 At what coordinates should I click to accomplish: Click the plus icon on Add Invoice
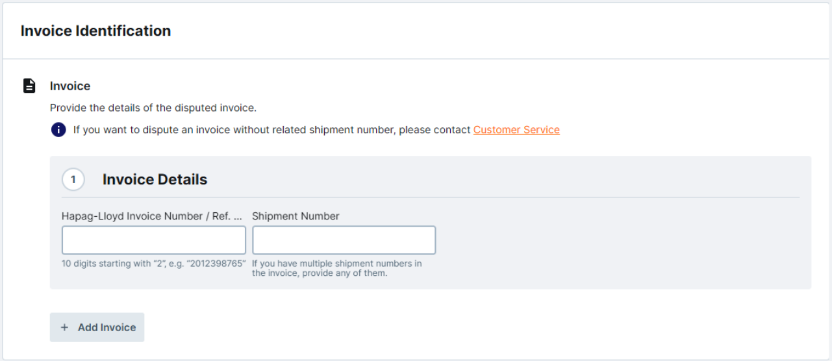pos(64,327)
